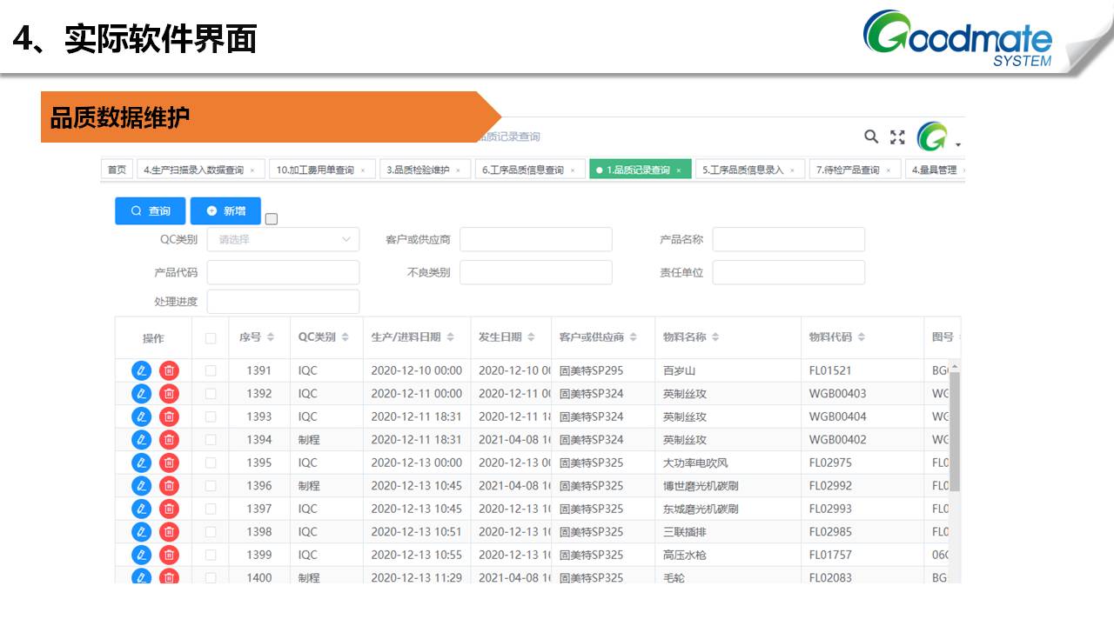Delete row 1392 using the trash icon

[x=169, y=394]
